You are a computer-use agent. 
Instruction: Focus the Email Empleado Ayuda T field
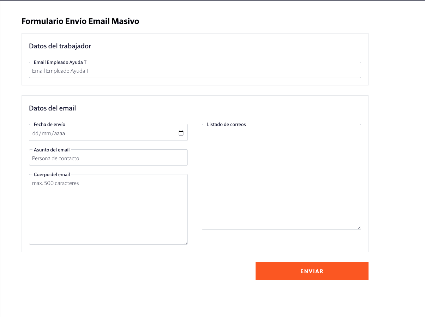point(195,71)
